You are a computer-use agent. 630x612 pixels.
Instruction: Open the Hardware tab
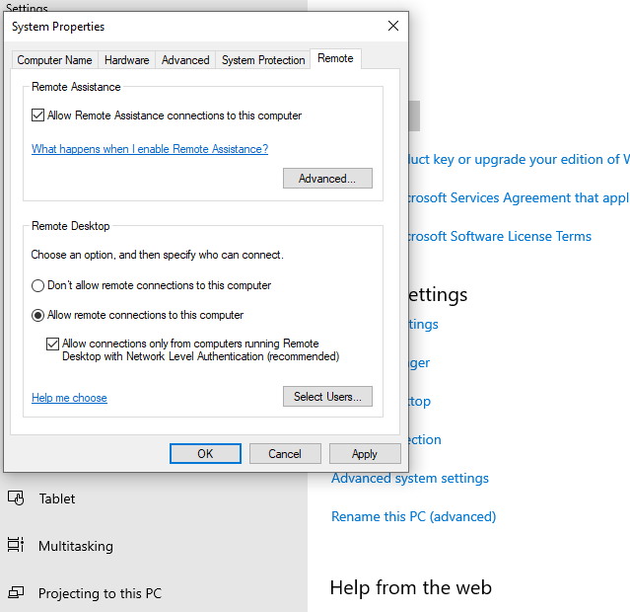click(x=126, y=60)
